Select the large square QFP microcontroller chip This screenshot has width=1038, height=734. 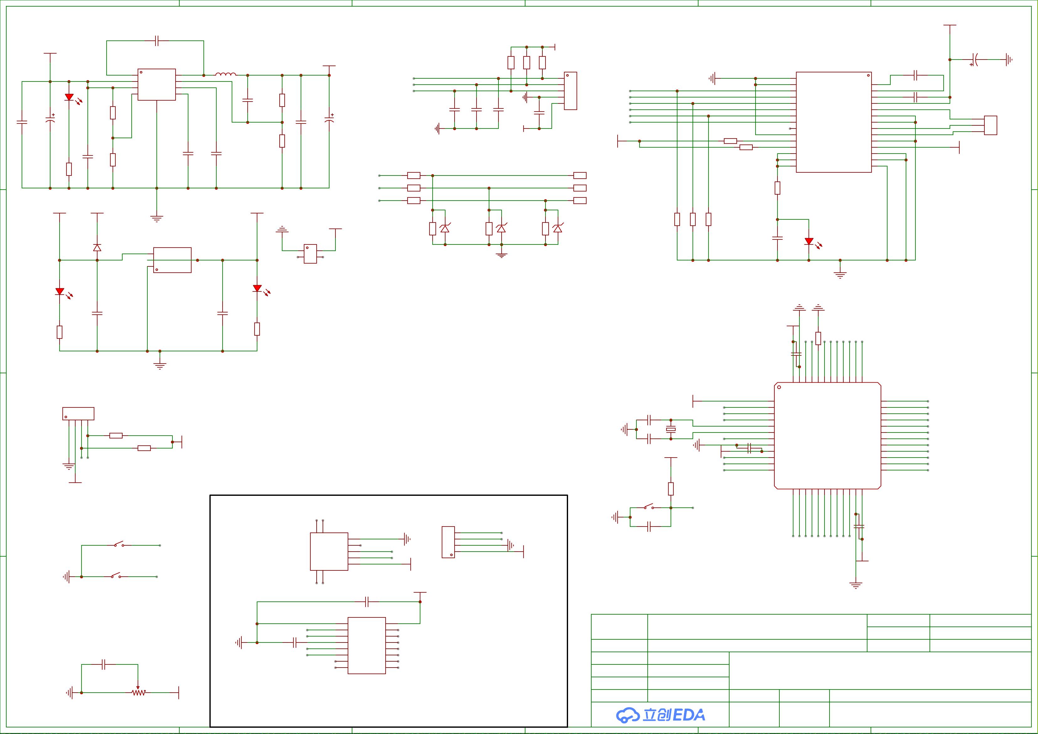click(x=827, y=436)
